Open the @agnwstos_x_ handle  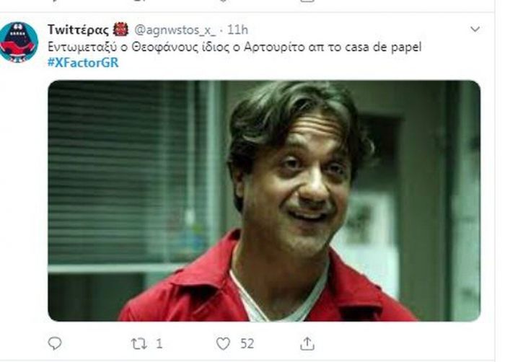click(x=175, y=30)
